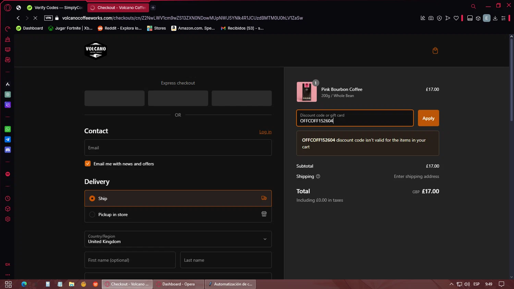Image resolution: width=514 pixels, height=289 pixels.
Task: Select the Checkout Volcano Coffee tab
Action: click(118, 8)
